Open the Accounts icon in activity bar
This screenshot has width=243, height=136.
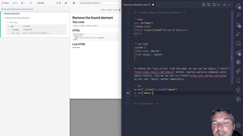click(238, 125)
